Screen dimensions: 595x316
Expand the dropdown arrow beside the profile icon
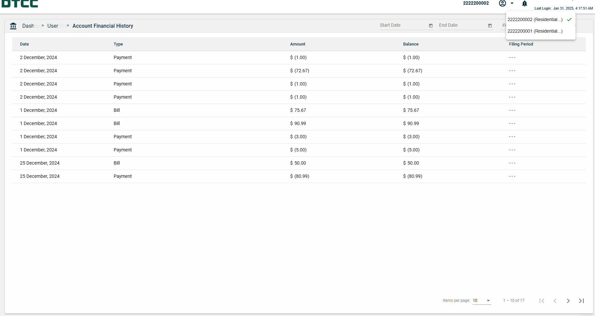512,3
